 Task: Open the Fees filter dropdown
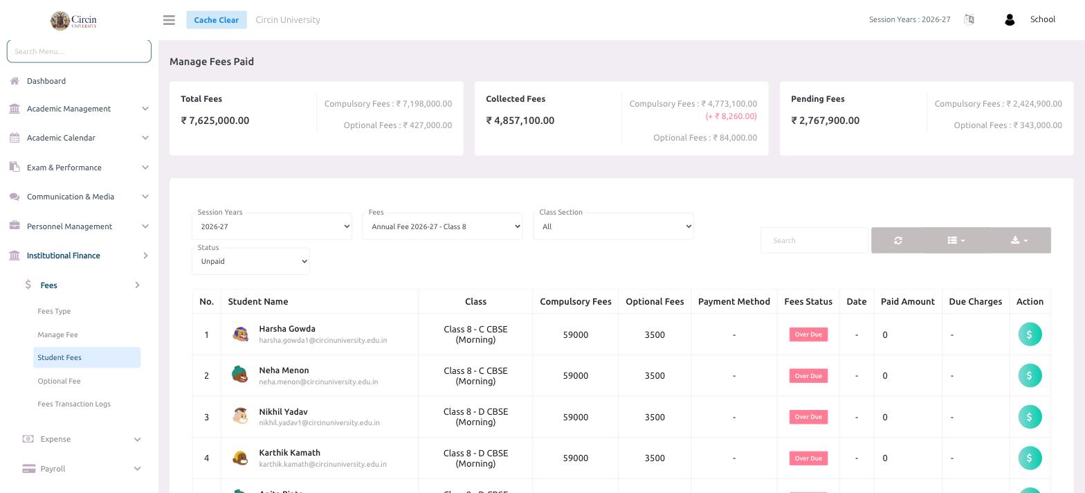coord(442,226)
